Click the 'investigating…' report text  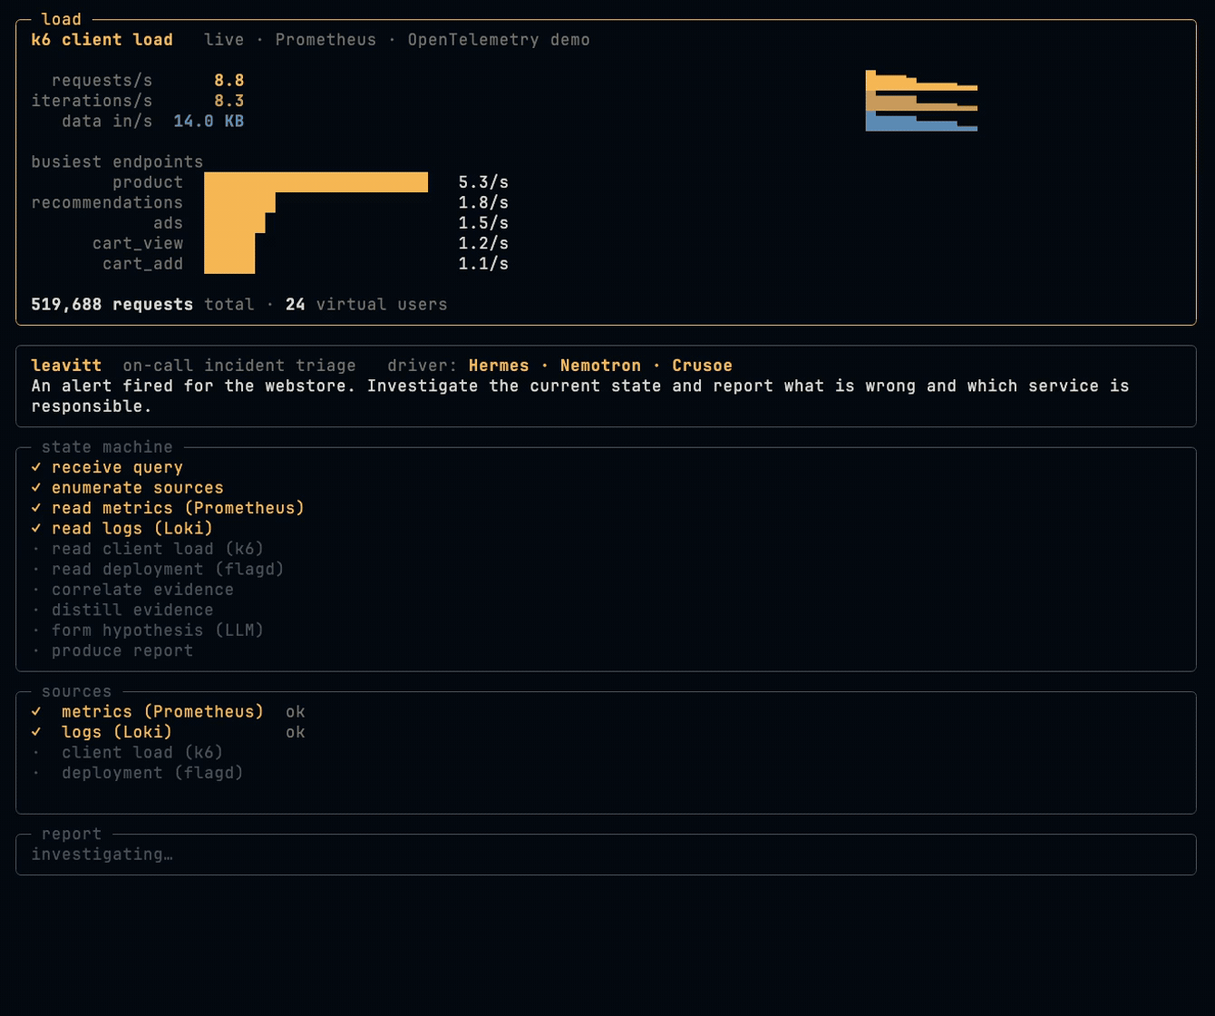pos(102,854)
